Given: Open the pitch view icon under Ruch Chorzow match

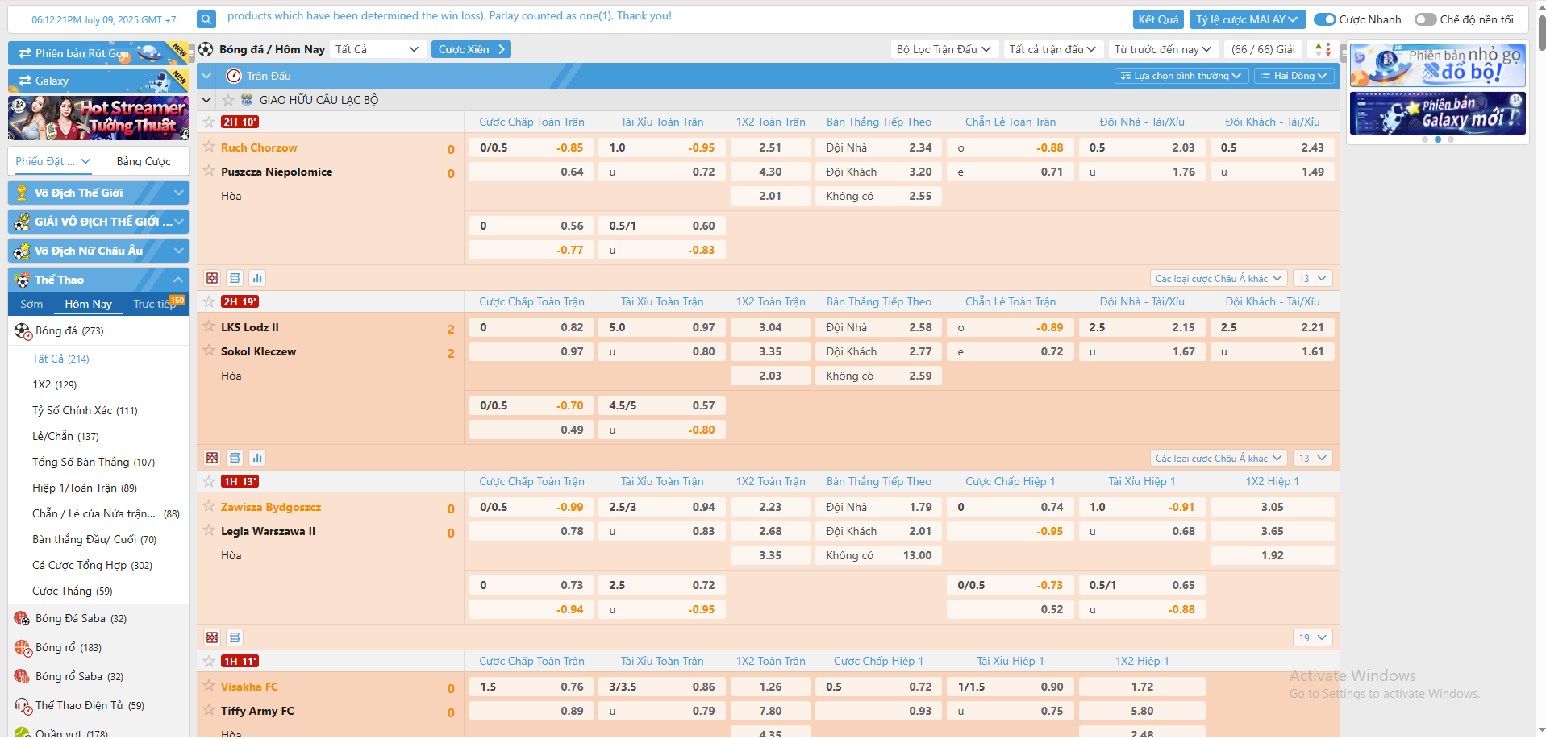Looking at the screenshot, I should (x=212, y=278).
